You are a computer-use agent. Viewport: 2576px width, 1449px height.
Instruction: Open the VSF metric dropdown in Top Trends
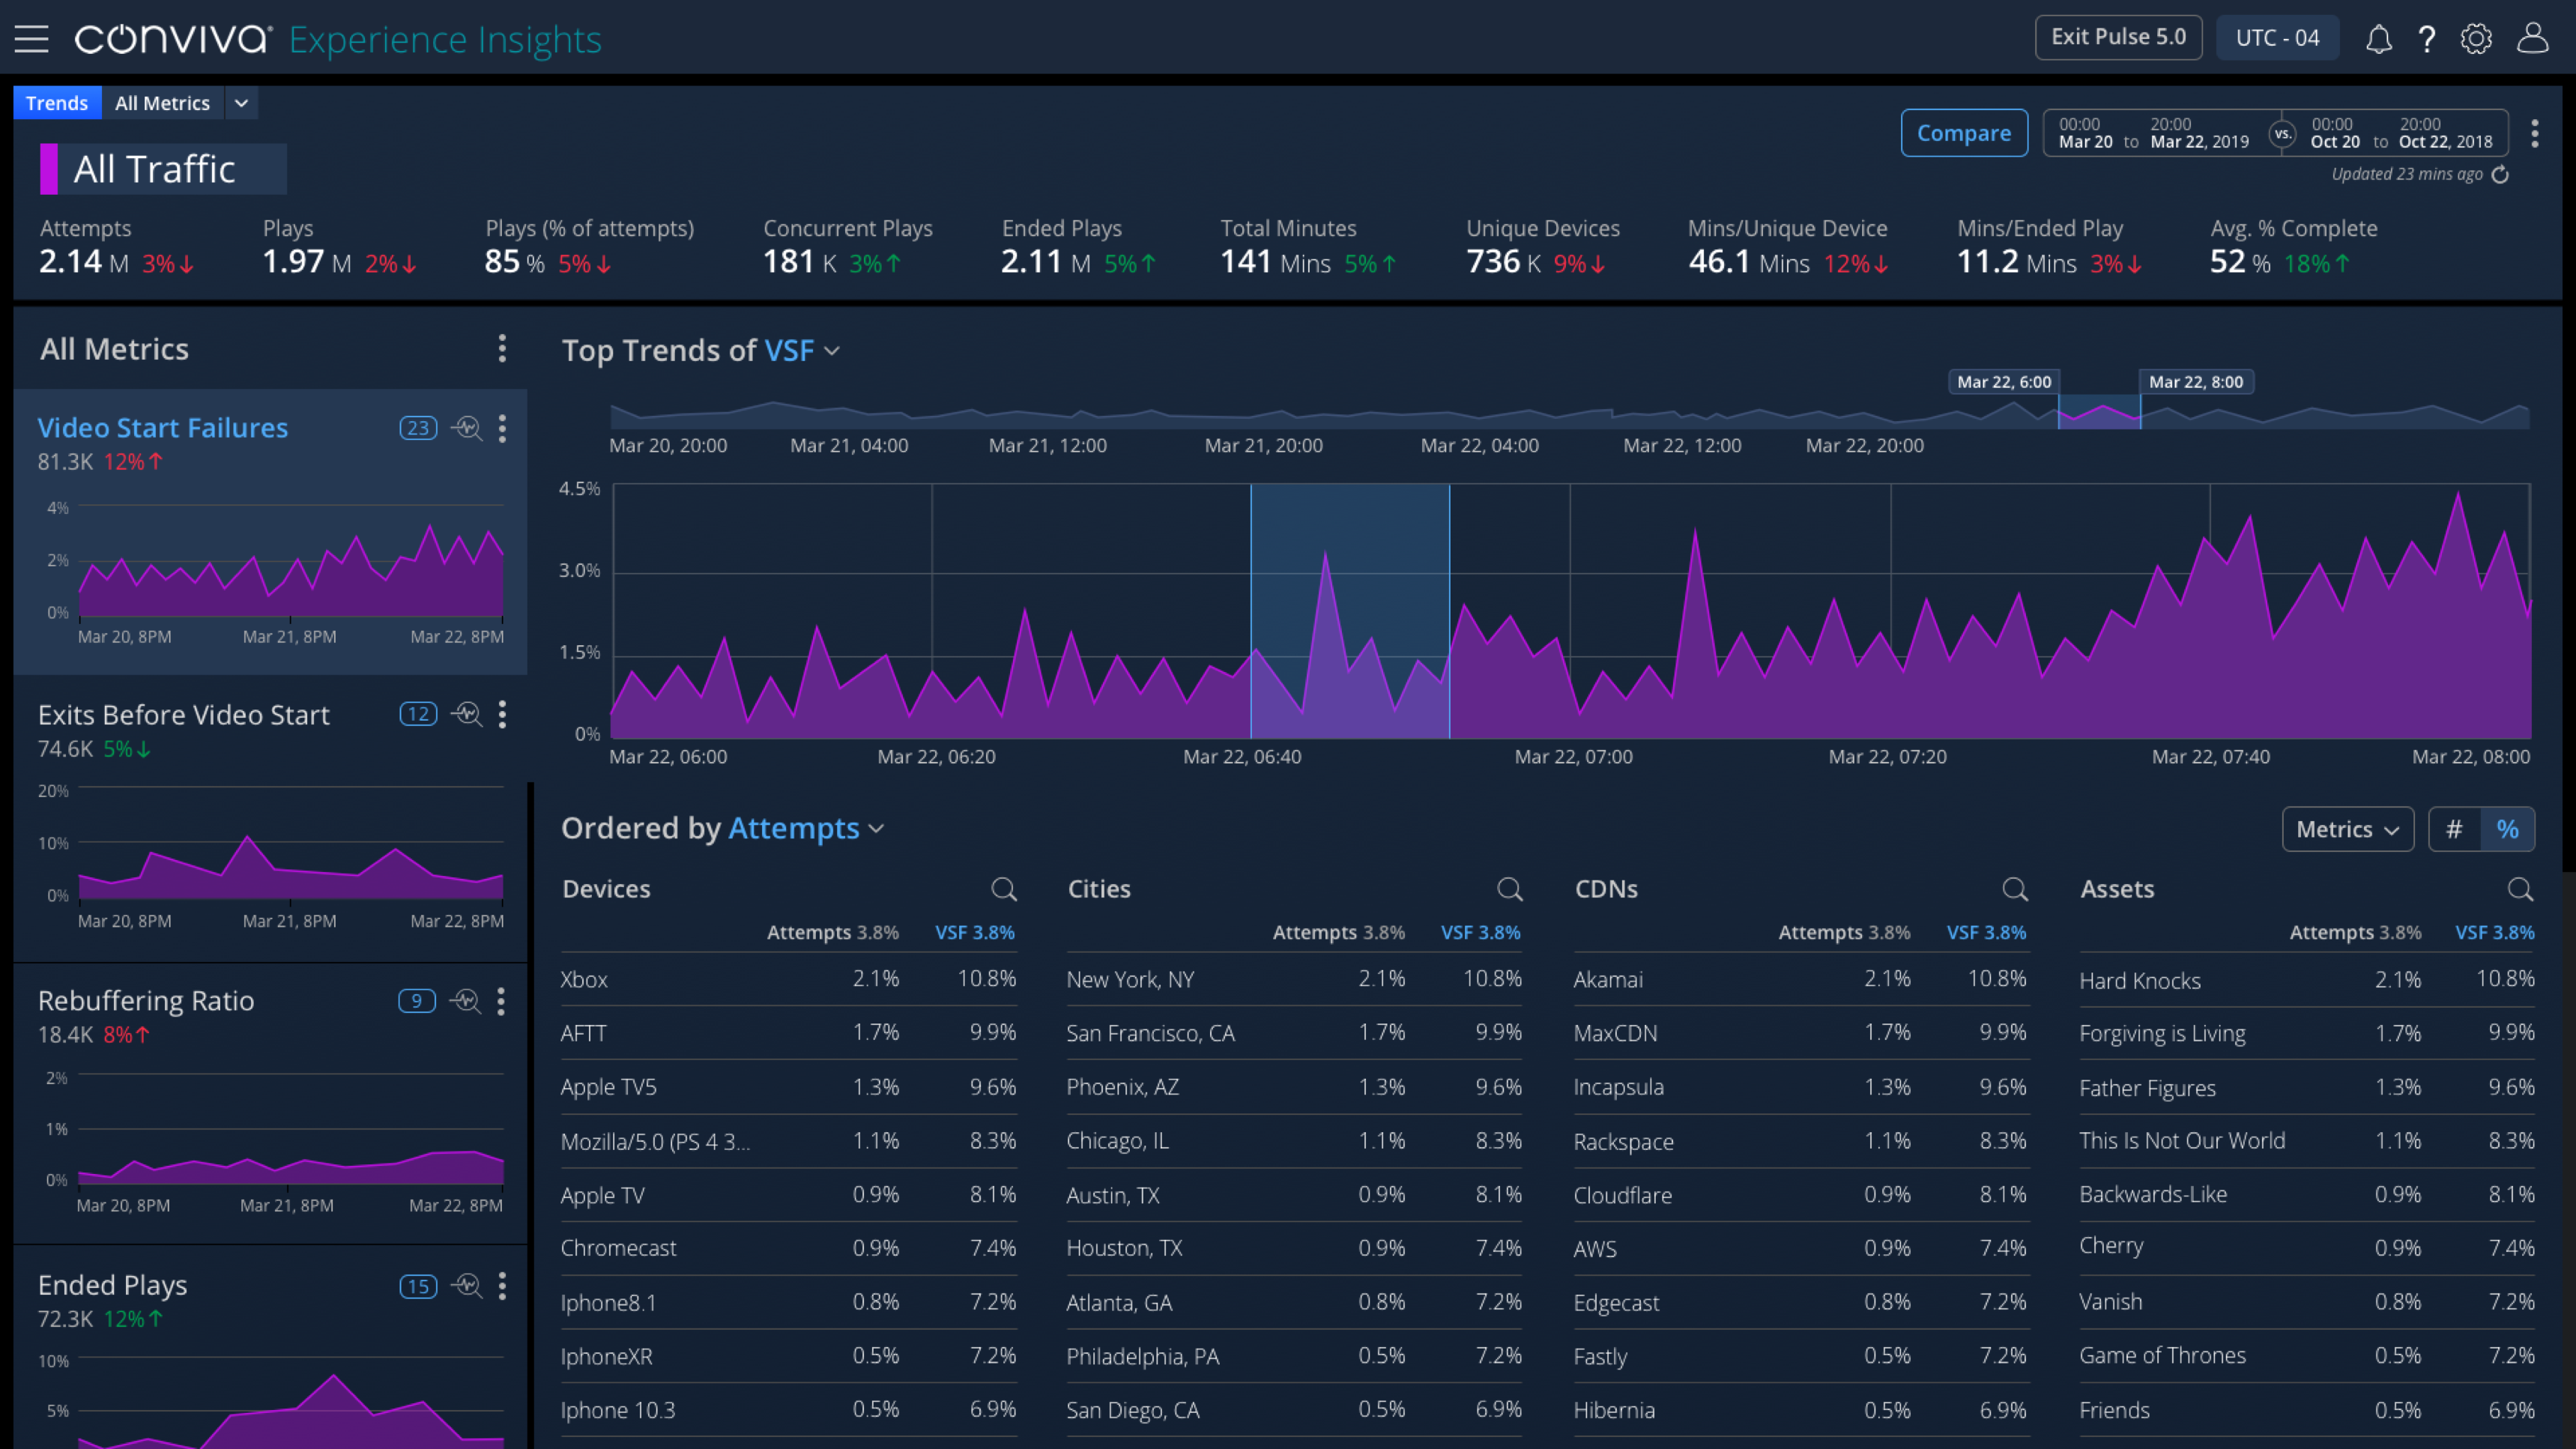(x=802, y=351)
